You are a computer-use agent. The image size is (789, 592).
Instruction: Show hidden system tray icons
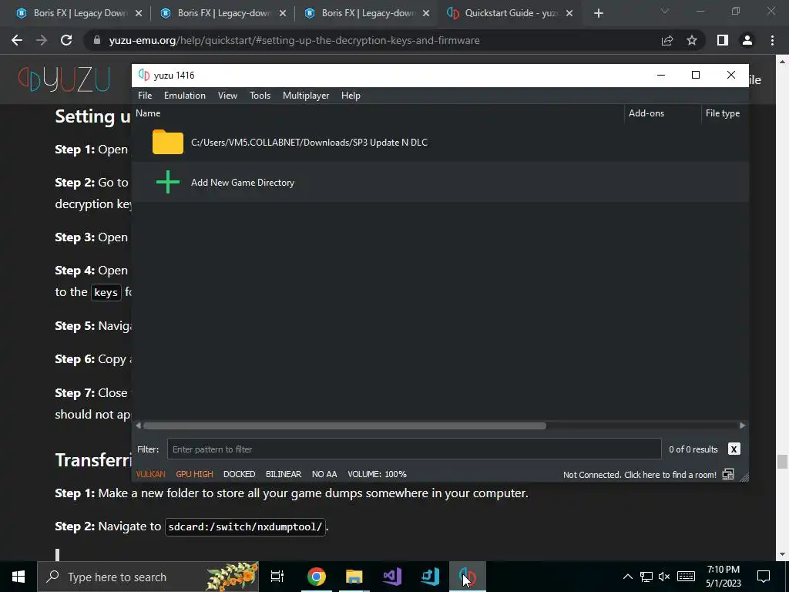627,577
